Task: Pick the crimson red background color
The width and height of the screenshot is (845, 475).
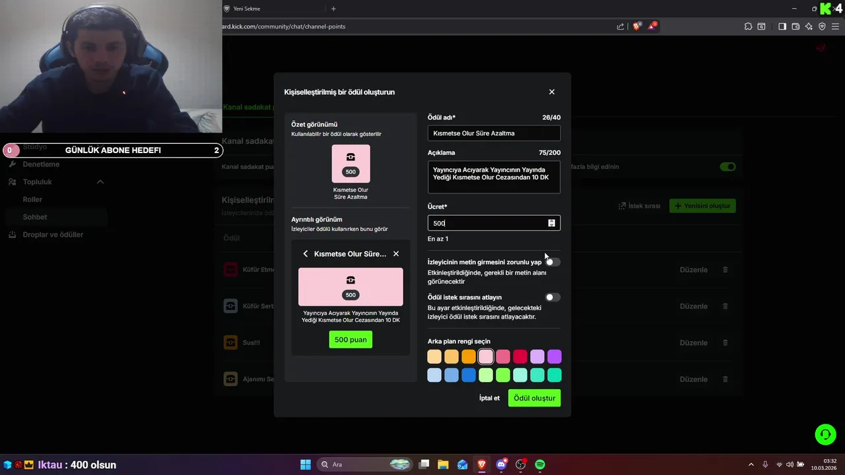Action: coord(520,357)
